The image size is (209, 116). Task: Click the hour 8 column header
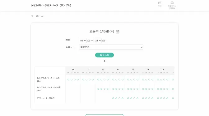(103, 70)
